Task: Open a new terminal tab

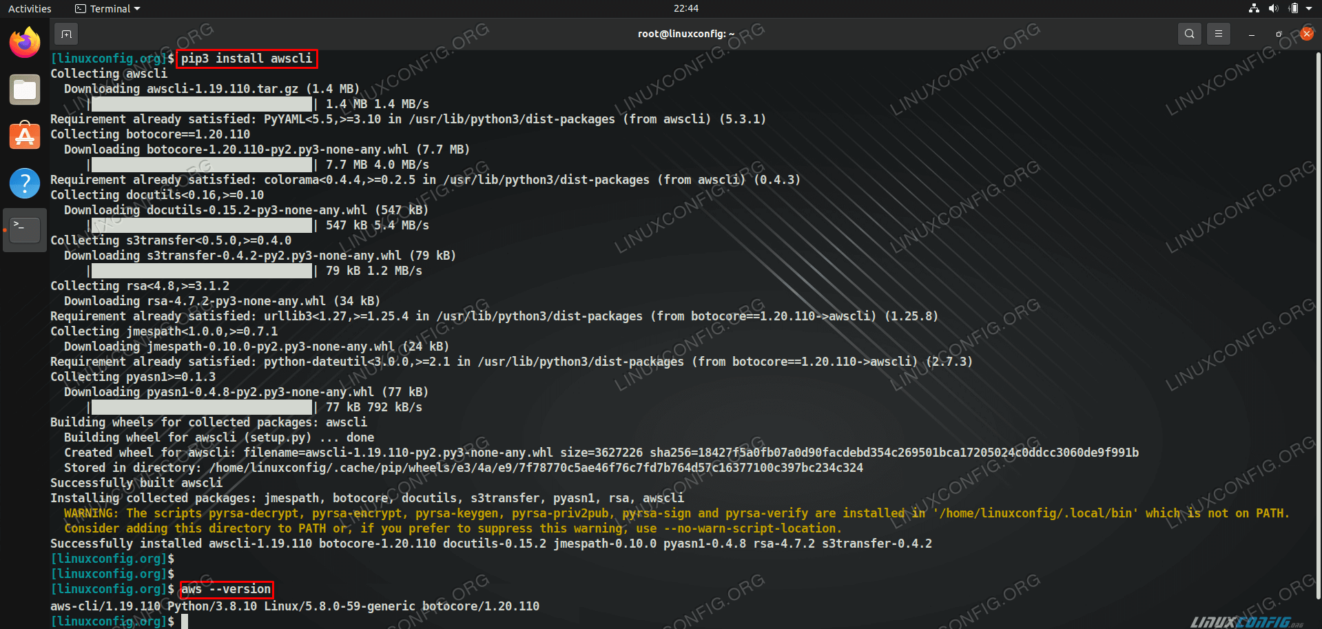Action: click(66, 34)
